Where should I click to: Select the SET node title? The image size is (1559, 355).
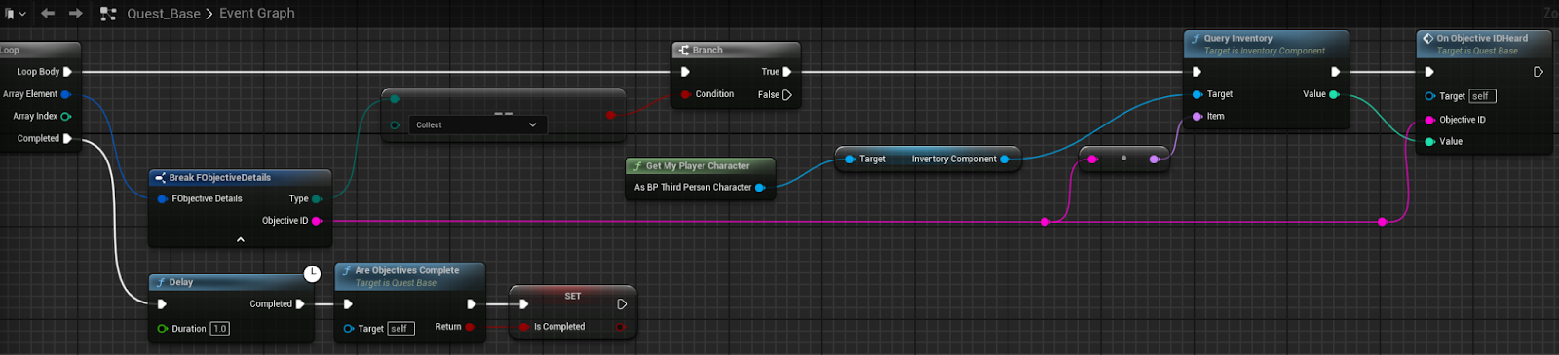pyautogui.click(x=573, y=296)
